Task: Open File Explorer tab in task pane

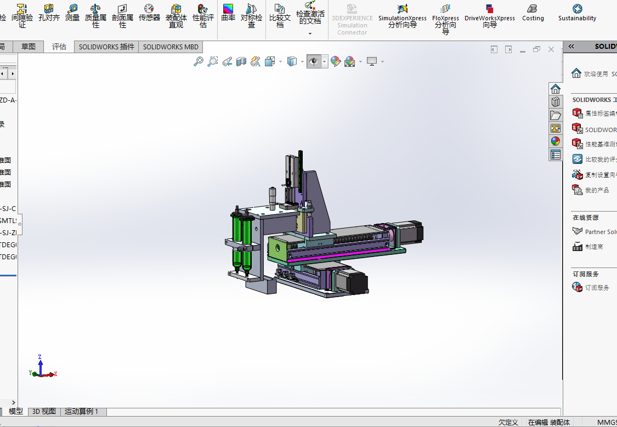Action: coord(555,115)
